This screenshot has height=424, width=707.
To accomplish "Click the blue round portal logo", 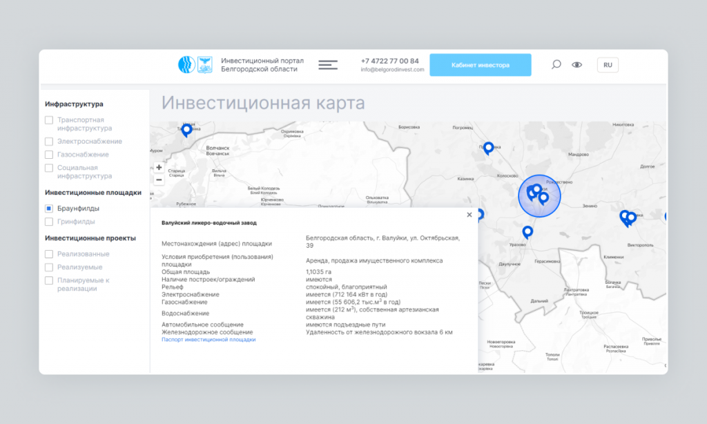I will 186,65.
